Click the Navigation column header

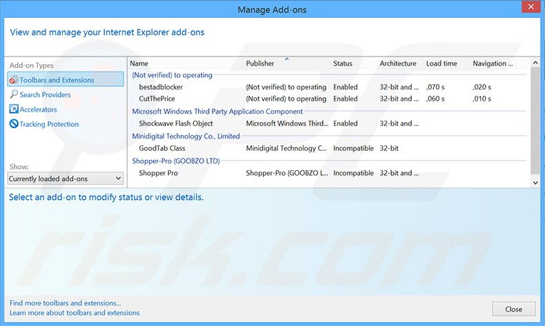pyautogui.click(x=493, y=63)
